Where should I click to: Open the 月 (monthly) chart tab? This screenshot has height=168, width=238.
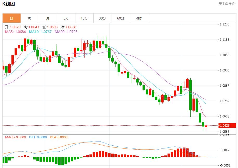[48, 18]
